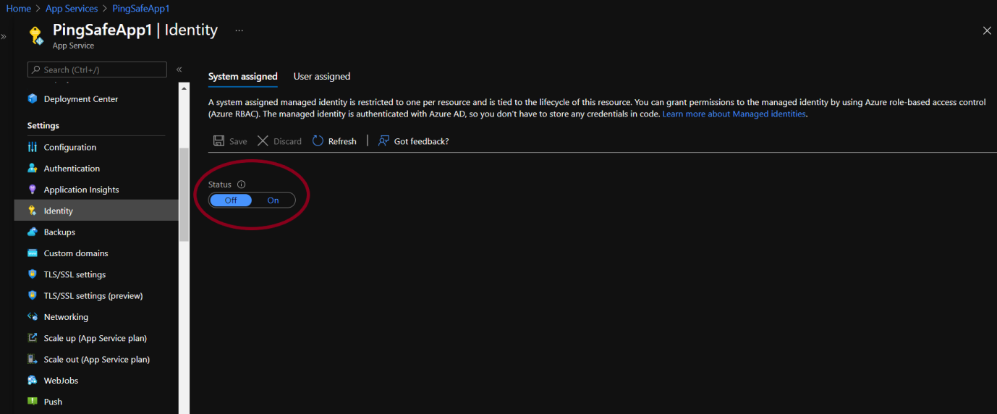Select the System assigned tab
This screenshot has width=997, height=414.
click(242, 77)
